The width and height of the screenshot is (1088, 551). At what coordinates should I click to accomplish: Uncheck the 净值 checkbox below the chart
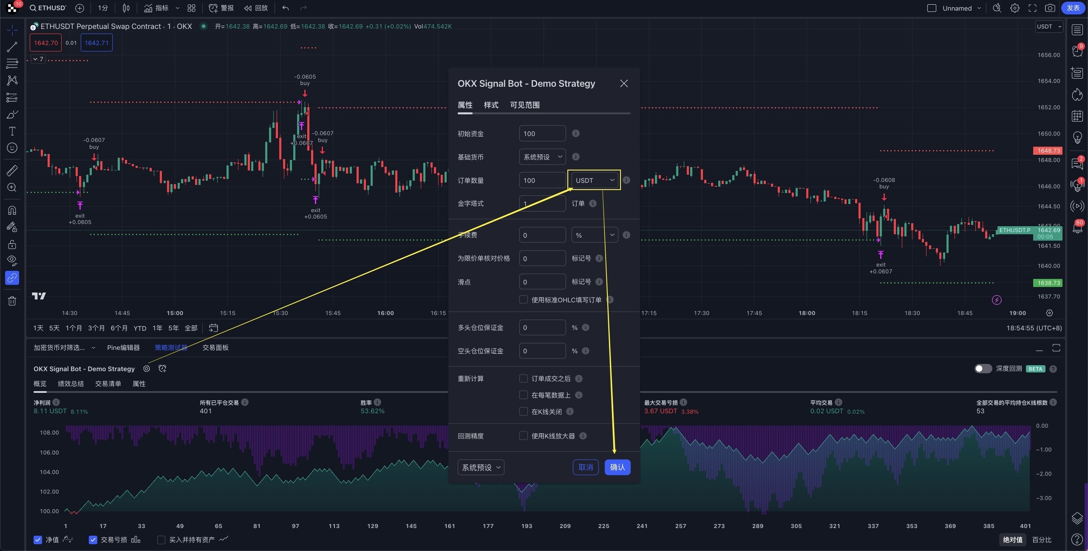point(38,540)
